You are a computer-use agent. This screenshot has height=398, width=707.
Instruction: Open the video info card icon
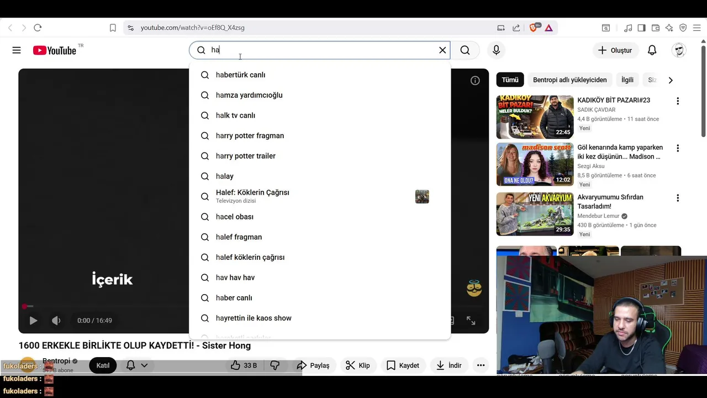[475, 81]
